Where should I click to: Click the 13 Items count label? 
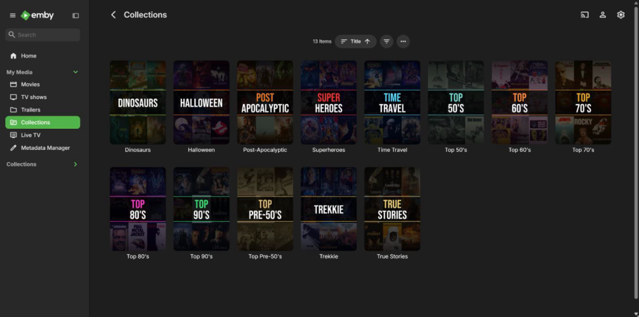[x=322, y=41]
